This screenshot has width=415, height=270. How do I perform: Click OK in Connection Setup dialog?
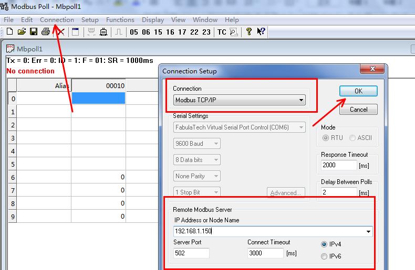[358, 91]
